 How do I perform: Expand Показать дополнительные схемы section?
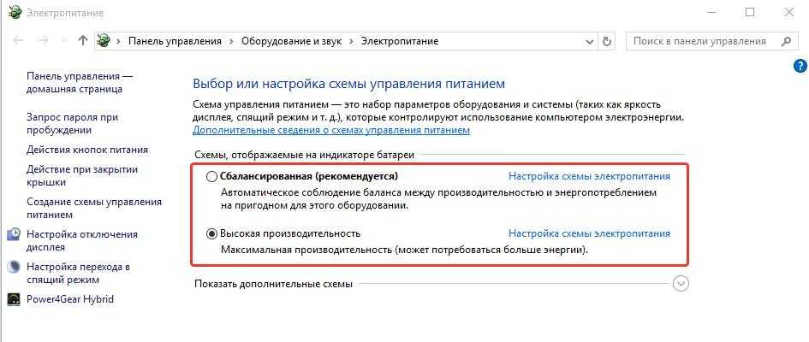(x=681, y=284)
